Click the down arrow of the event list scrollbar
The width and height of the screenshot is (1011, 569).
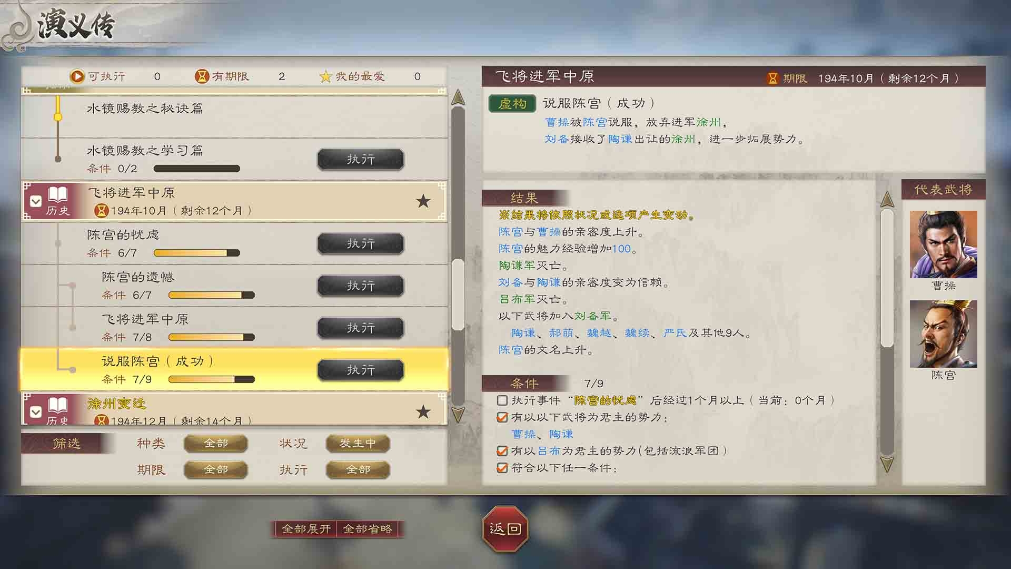(458, 415)
